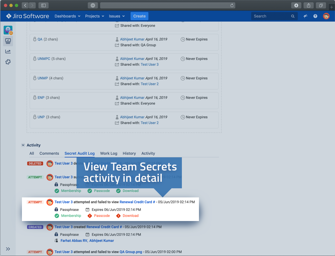The width and height of the screenshot is (335, 256).
Task: Collapse the Activity section chevron
Action: click(23, 145)
